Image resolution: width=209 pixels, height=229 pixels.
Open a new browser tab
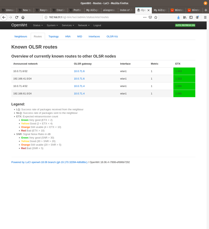206,10
